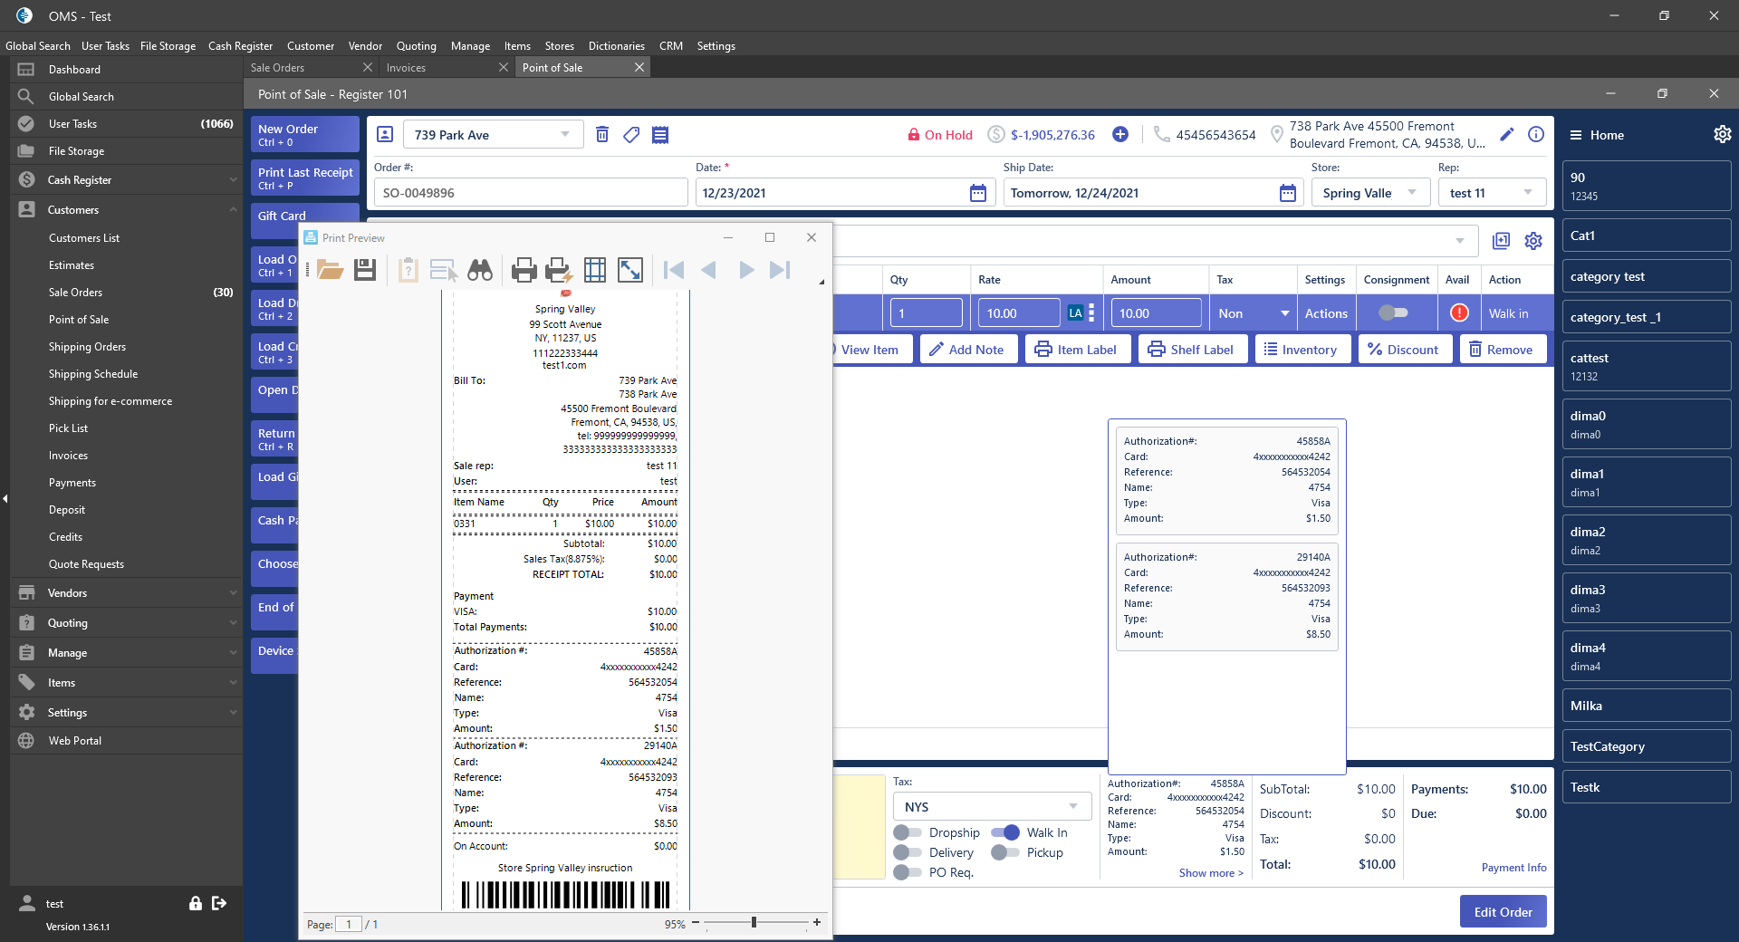Click the Order # input field
This screenshot has height=942, width=1739.
531,193
